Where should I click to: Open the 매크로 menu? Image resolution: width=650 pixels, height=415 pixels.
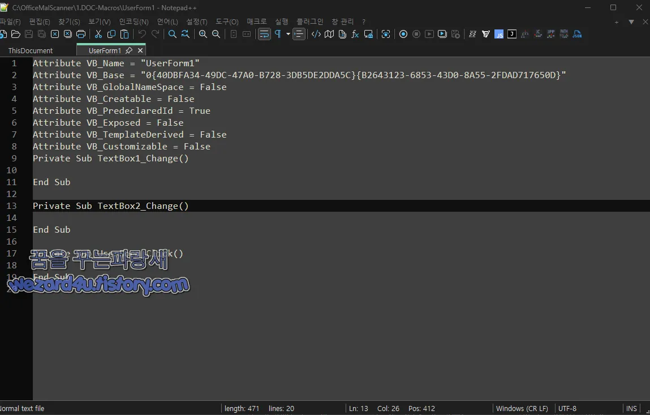[257, 22]
